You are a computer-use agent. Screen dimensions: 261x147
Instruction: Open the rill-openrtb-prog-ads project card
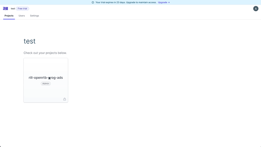[x=46, y=80]
